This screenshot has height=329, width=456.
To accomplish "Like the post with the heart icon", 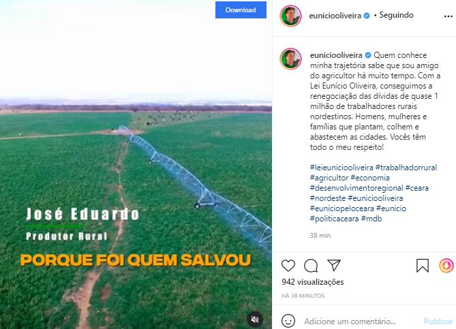I will [x=288, y=266].
